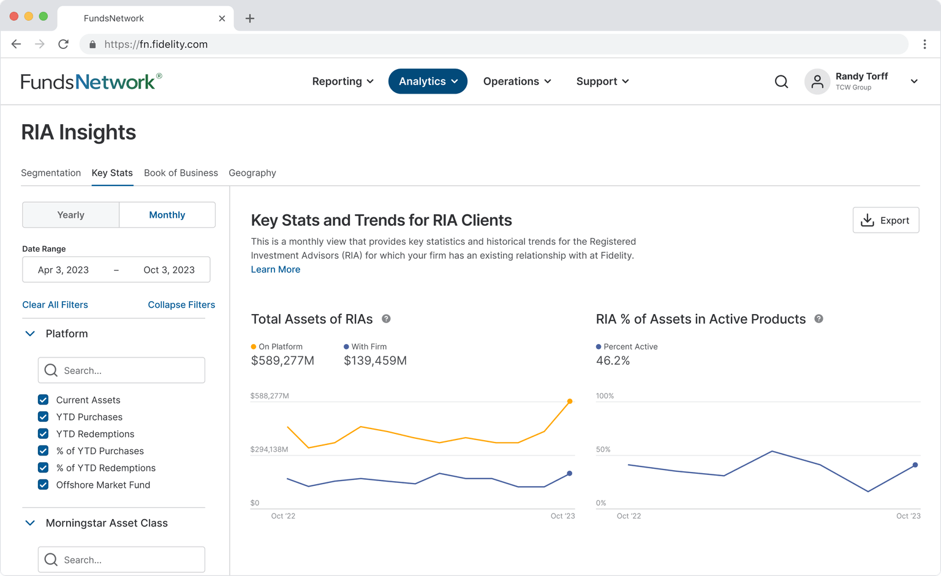Click Collapse Filters link
Image resolution: width=941 pixels, height=576 pixels.
pos(181,305)
